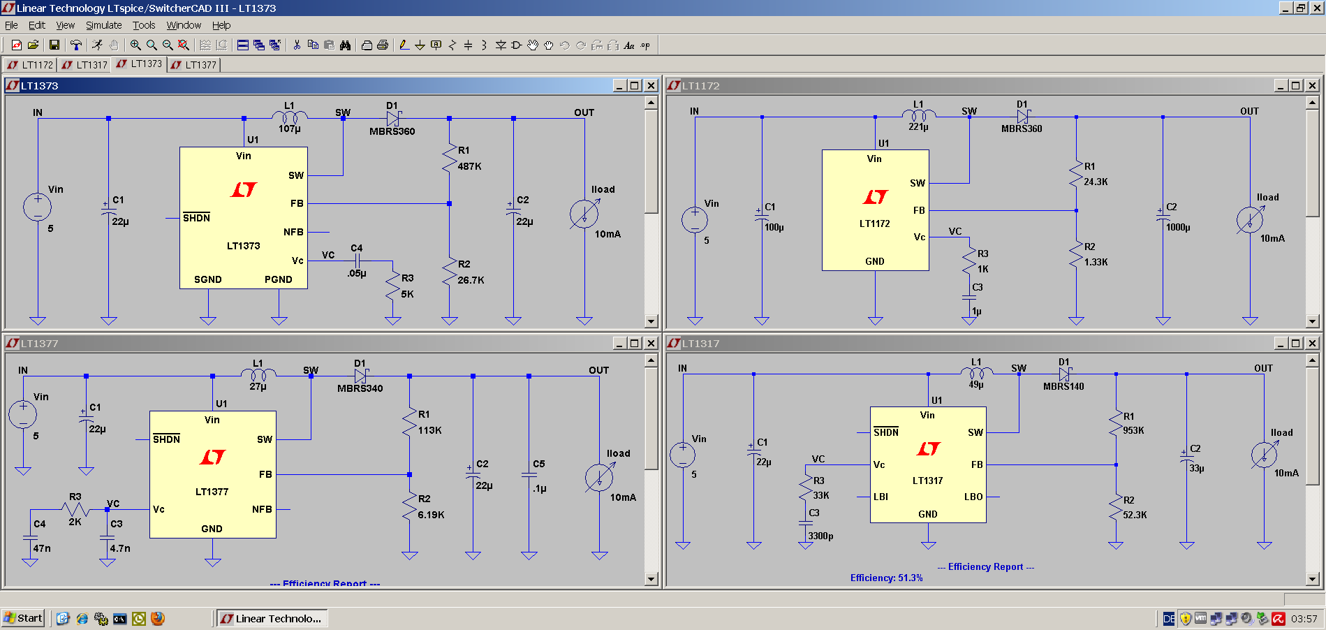Click the 953K resistor value in LT1317
Screen dimensions: 1326x630
pos(1133,430)
